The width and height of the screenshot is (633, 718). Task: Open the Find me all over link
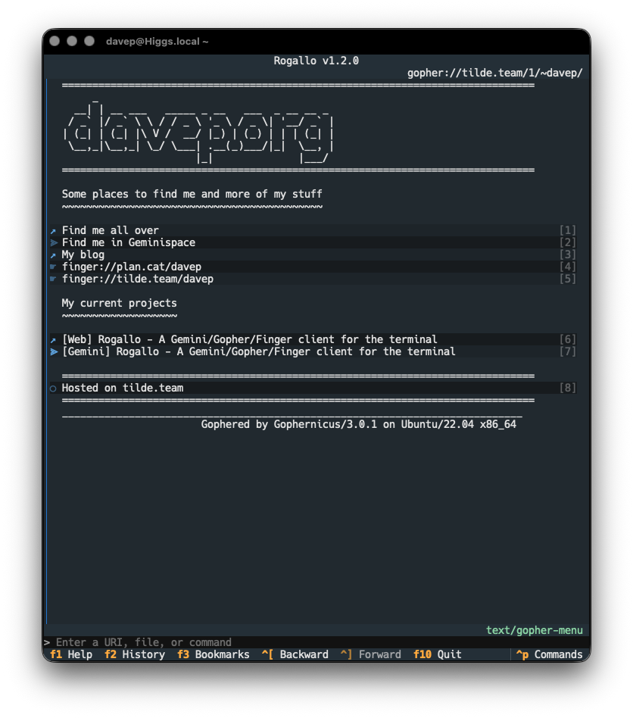pyautogui.click(x=111, y=230)
